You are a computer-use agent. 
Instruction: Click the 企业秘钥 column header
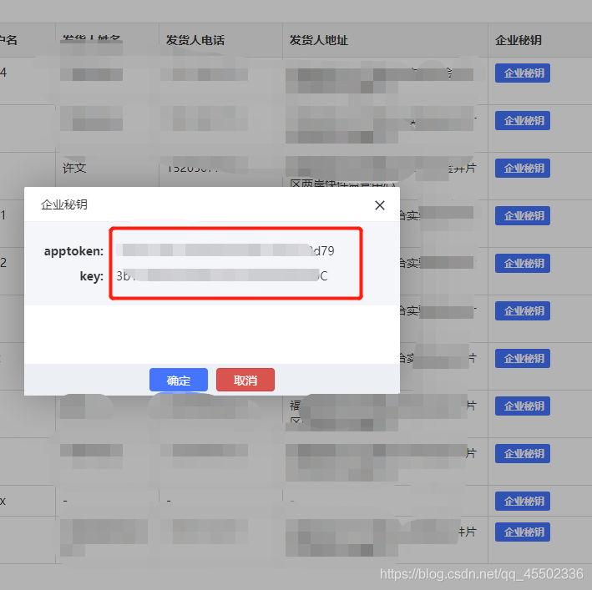519,40
